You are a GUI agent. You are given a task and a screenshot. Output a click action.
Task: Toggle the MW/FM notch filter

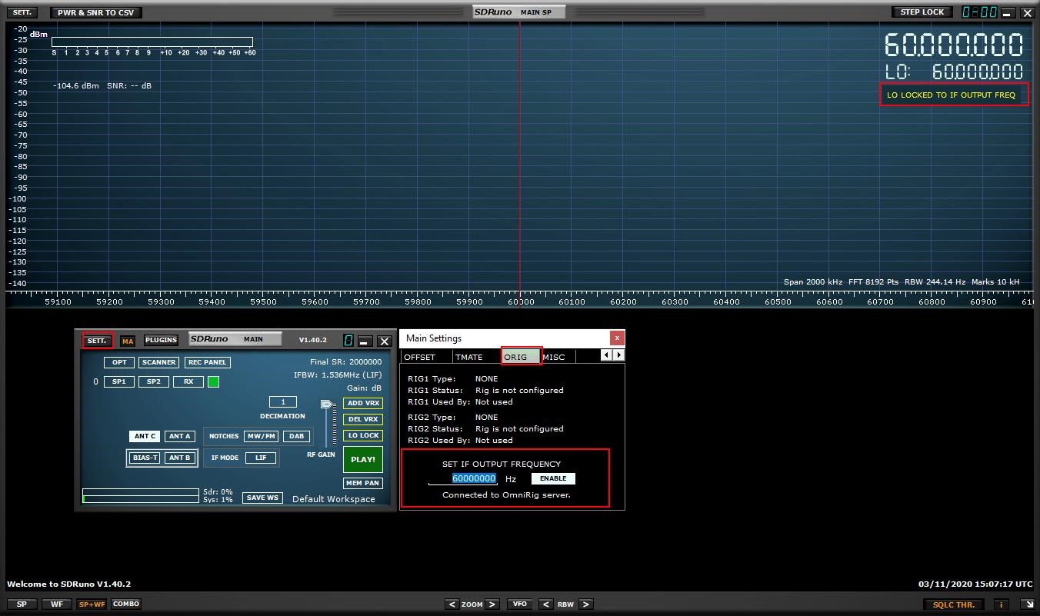[x=262, y=436]
